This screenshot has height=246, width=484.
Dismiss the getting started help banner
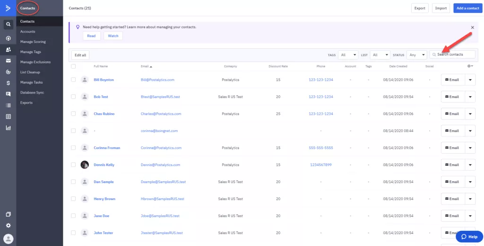click(x=472, y=27)
